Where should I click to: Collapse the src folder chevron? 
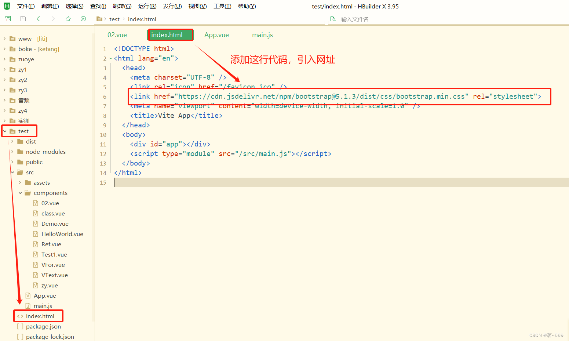(x=12, y=172)
